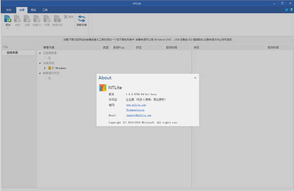This screenshot has height=191, width=294.
Task: Close the About dialog
Action: tap(195, 78)
